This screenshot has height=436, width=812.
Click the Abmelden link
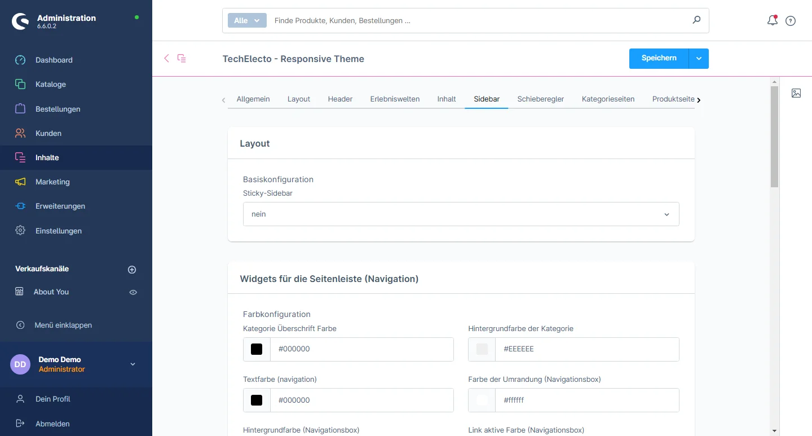pyautogui.click(x=52, y=424)
